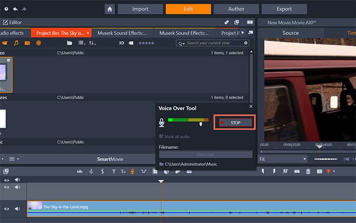
Task: Click the small-caps Tt title icon
Action: point(123,171)
